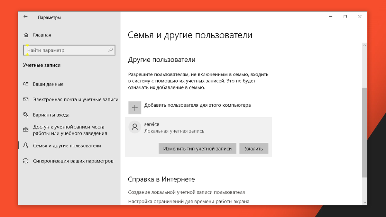Open Электронная почта и учетные записи
Image resolution: width=386 pixels, height=217 pixels.
tap(76, 99)
